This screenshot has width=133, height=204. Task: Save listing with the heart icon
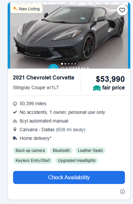122,10
